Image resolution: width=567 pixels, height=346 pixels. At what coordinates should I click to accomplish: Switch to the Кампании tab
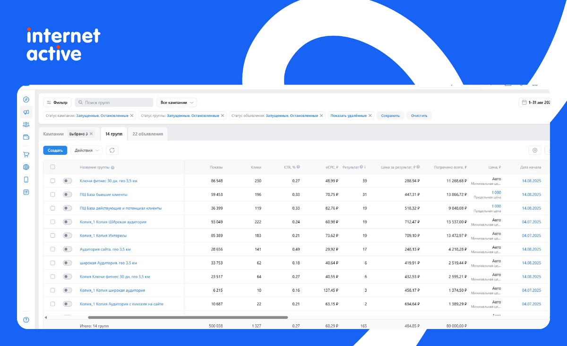(x=53, y=134)
